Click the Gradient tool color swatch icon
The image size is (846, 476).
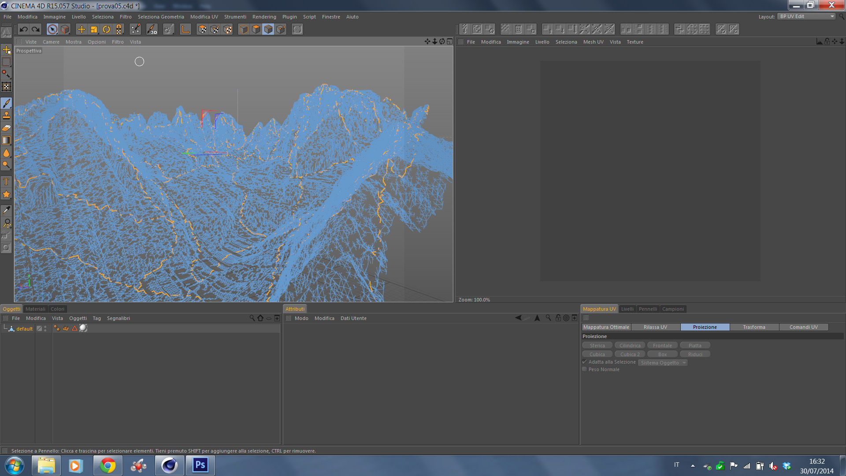pyautogui.click(x=6, y=141)
